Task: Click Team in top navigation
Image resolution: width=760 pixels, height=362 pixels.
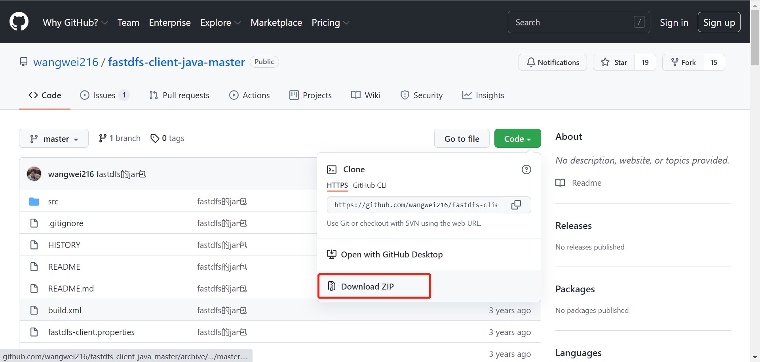Action: coord(128,23)
